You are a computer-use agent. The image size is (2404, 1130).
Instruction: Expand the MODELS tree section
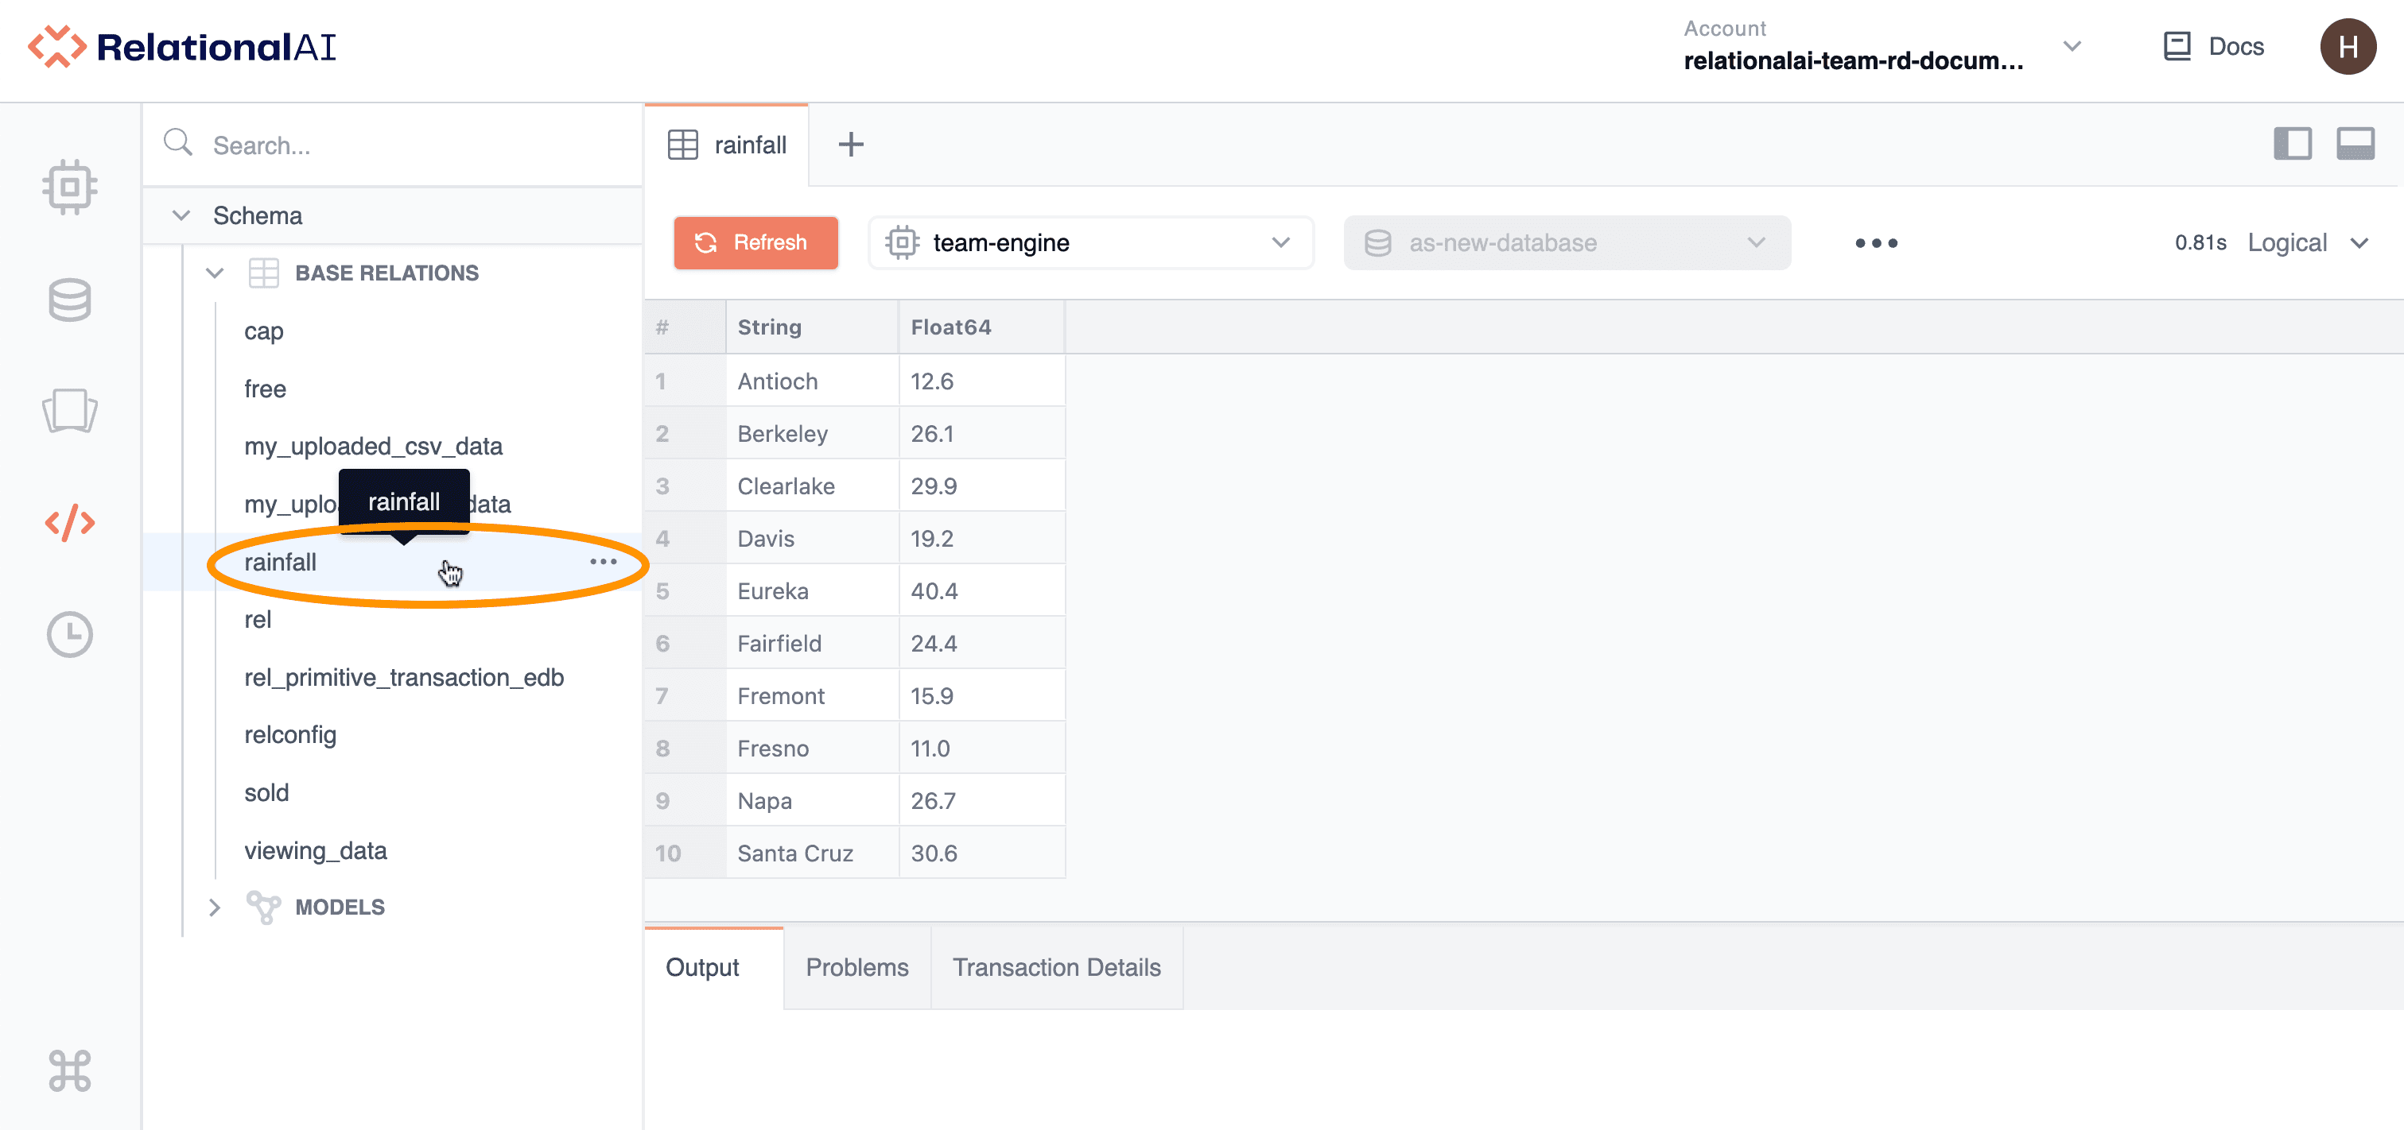pyautogui.click(x=215, y=907)
